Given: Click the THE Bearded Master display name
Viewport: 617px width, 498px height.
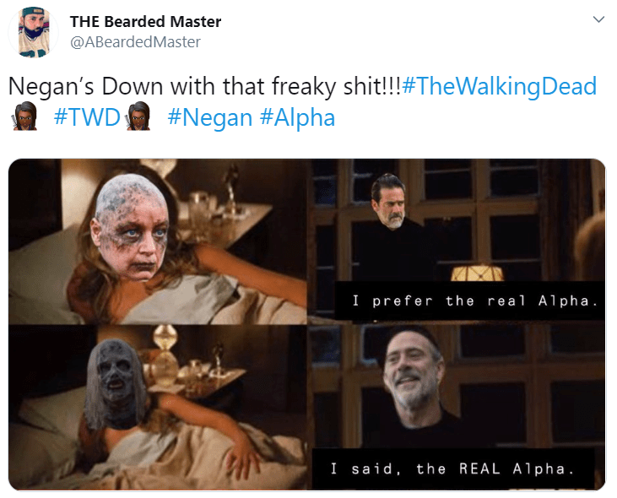Looking at the screenshot, I should pos(145,22).
